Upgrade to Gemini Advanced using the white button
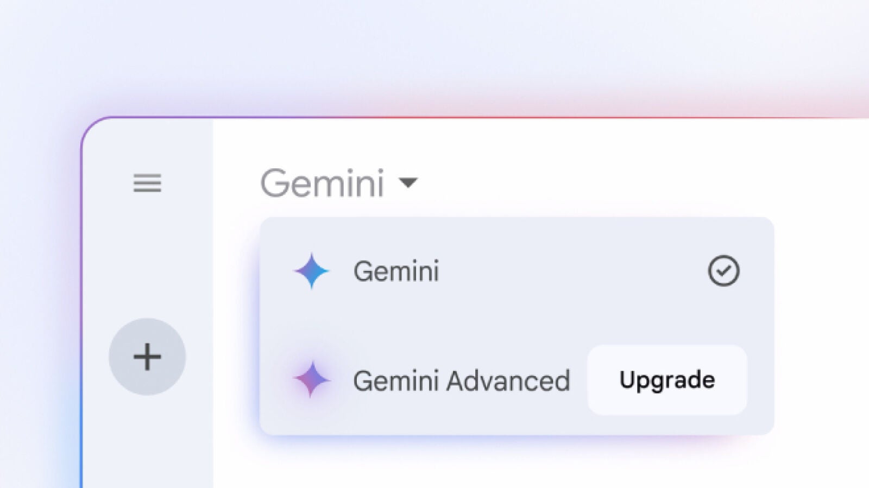This screenshot has height=488, width=869. (667, 380)
